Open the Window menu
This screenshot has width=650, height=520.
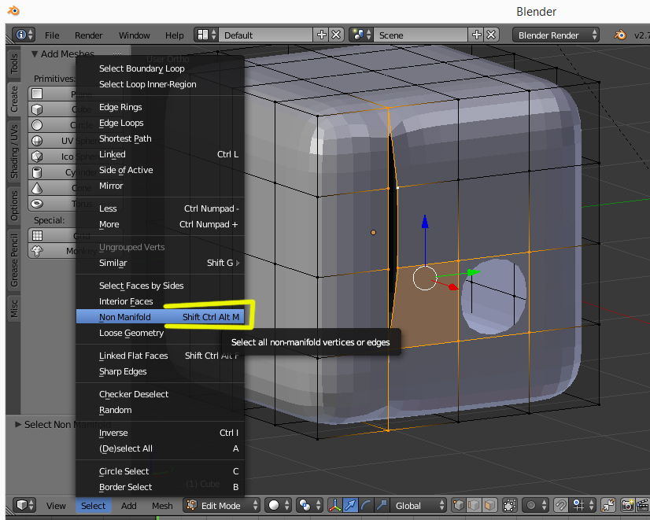click(x=135, y=35)
